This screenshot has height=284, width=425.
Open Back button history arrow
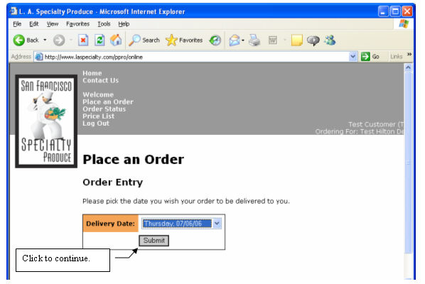[x=45, y=40]
